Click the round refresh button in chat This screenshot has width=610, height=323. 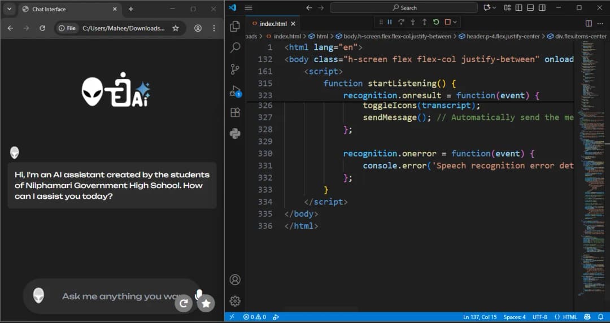point(184,304)
